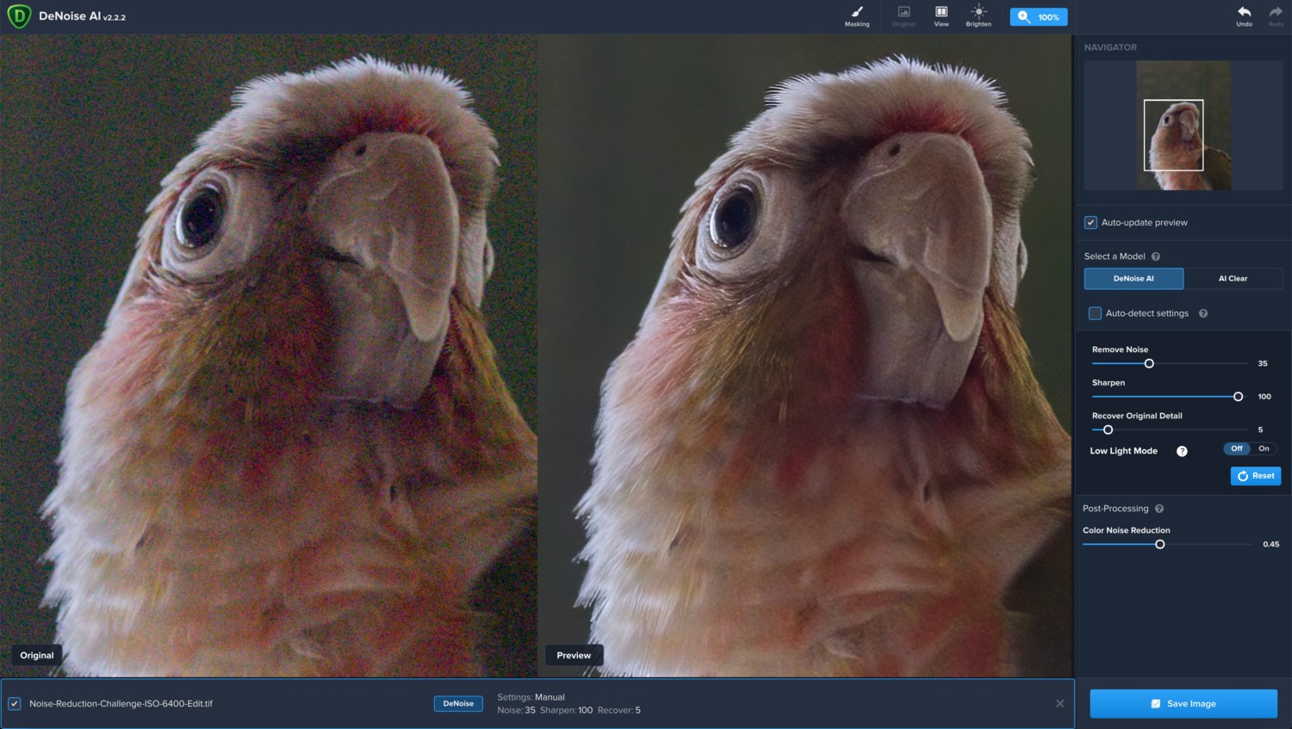This screenshot has height=729, width=1292.
Task: Click the Settings: Manual text
Action: tap(531, 697)
